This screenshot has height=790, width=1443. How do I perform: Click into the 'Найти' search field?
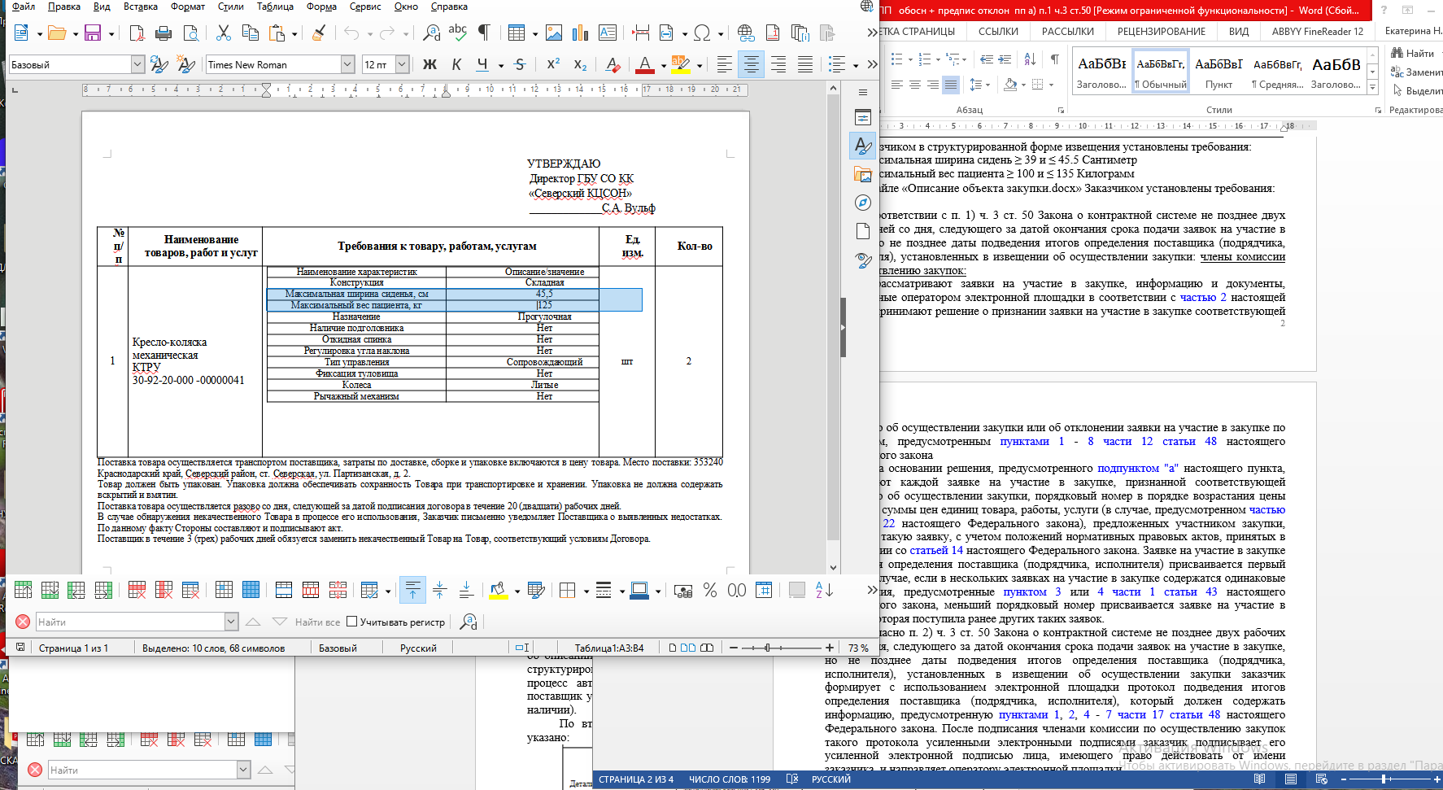(130, 622)
